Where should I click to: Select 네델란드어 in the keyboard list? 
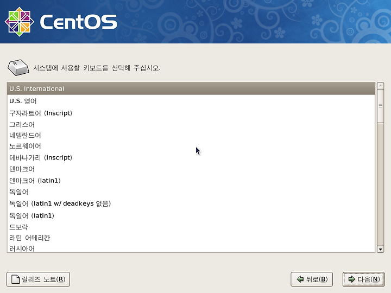[x=191, y=135]
